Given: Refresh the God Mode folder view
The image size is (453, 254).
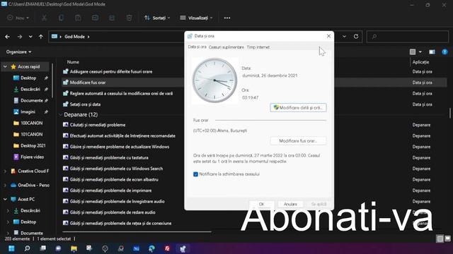Looking at the screenshot, I should [x=356, y=36].
